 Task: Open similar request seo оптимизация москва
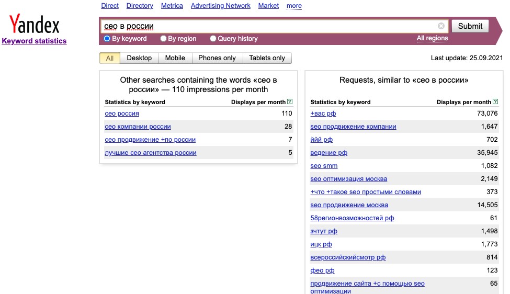349,179
